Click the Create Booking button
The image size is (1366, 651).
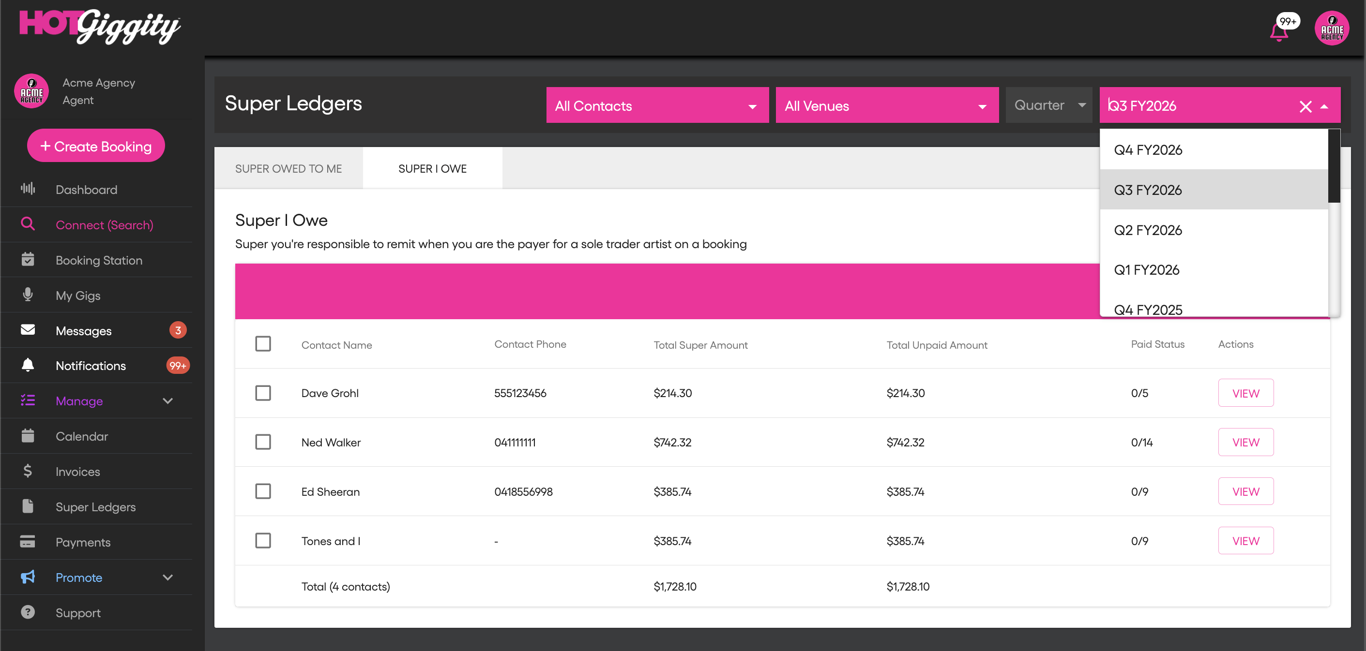(96, 146)
